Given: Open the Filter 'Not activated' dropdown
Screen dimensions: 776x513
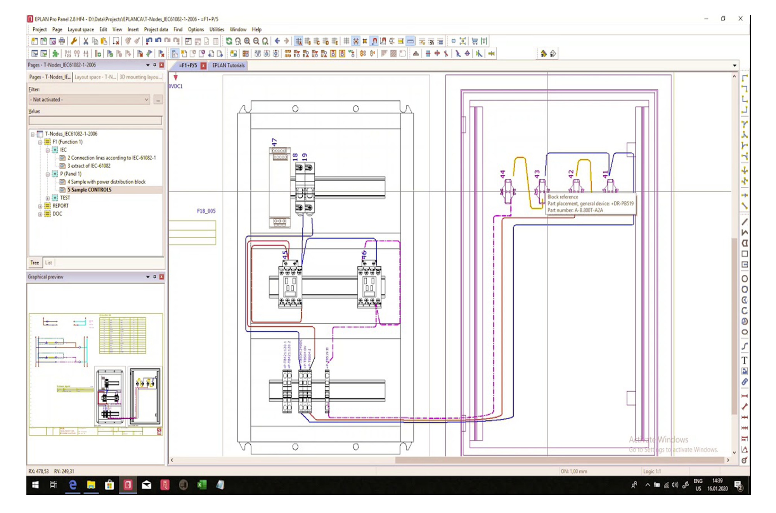Looking at the screenshot, I should coord(147,100).
